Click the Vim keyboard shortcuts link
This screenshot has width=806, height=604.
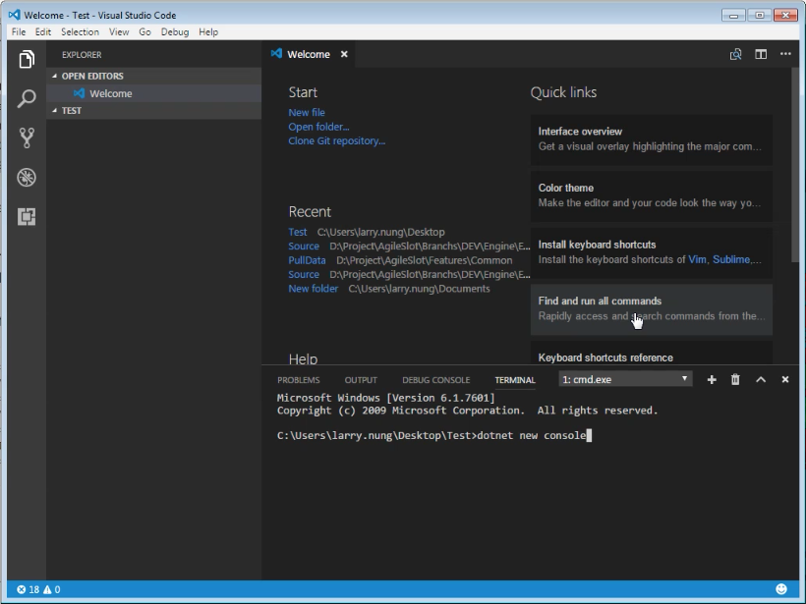tap(697, 259)
